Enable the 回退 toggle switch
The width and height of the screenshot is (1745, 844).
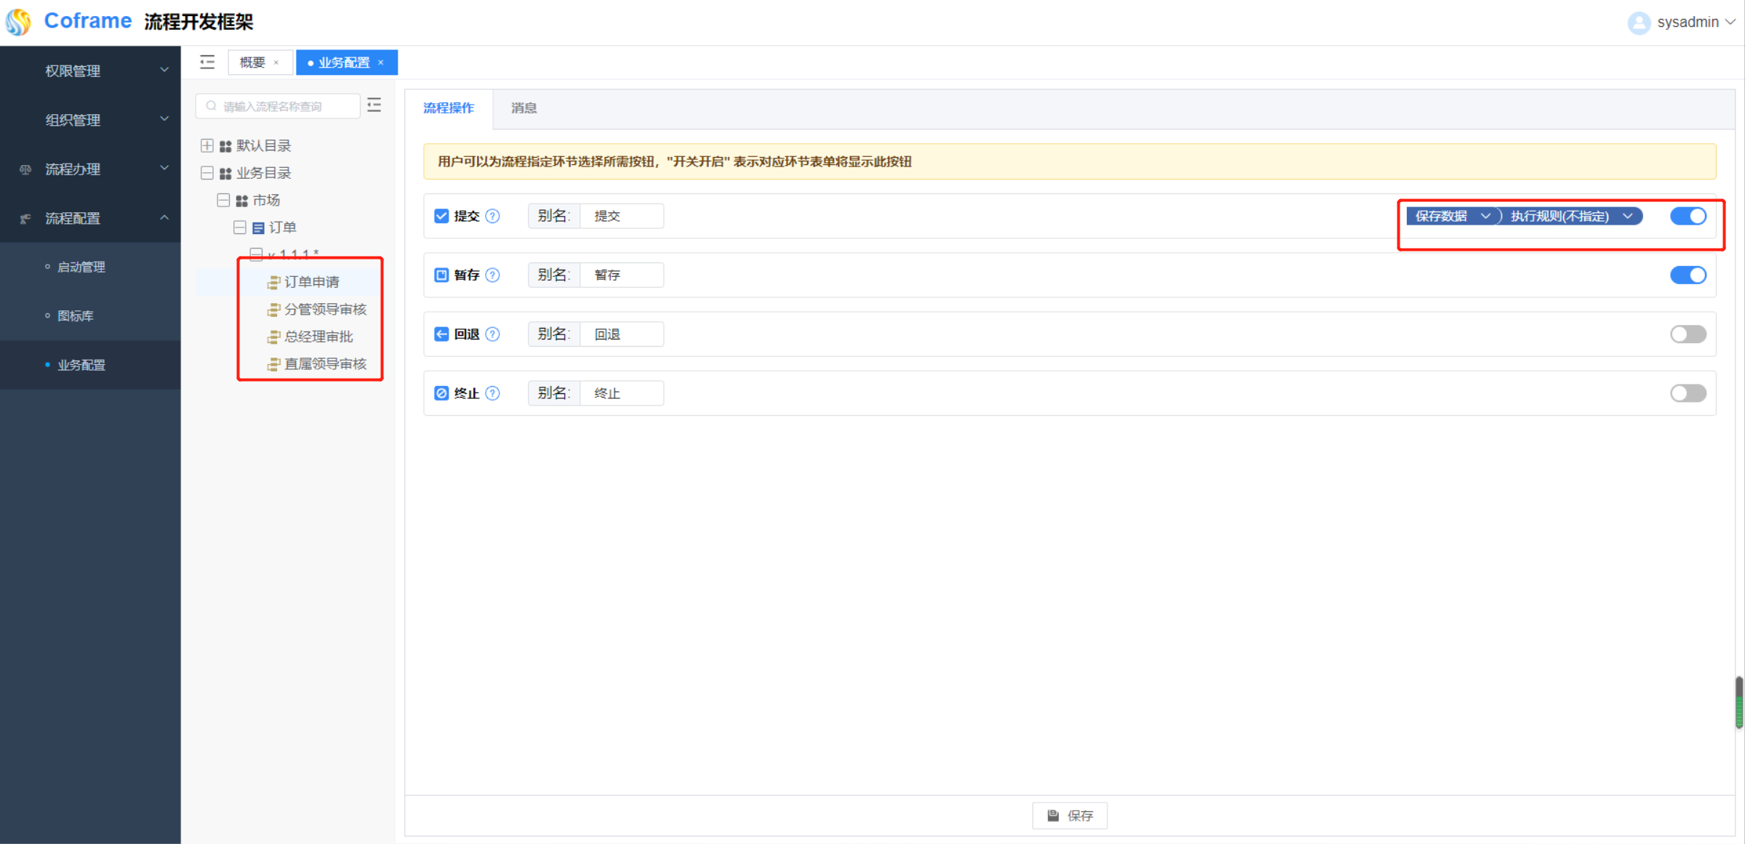click(x=1688, y=334)
